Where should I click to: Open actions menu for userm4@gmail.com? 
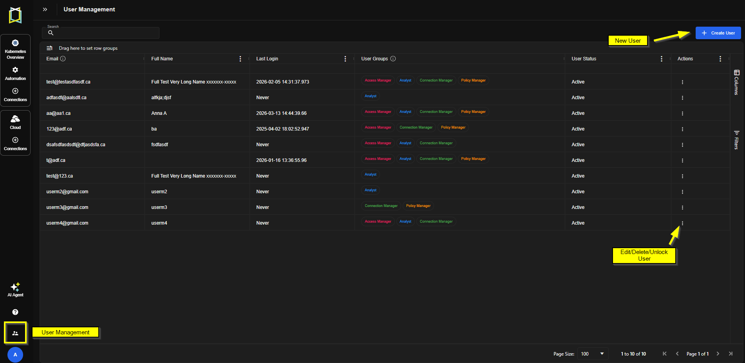(x=682, y=223)
